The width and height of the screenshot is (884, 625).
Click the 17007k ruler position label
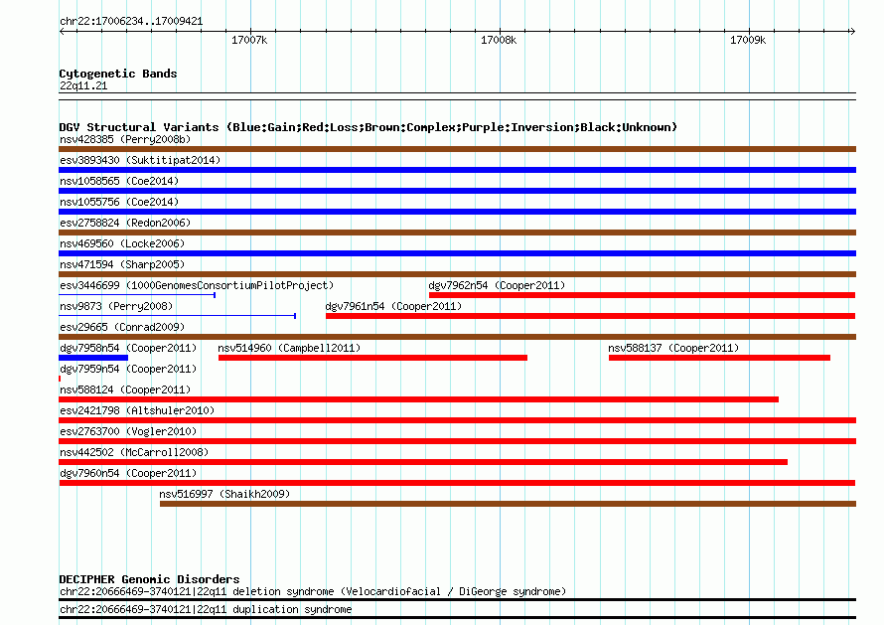[x=249, y=40]
